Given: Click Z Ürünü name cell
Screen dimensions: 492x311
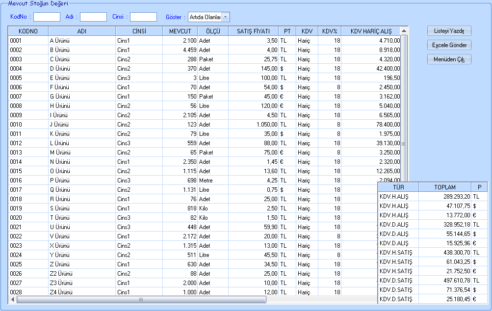Looking at the screenshot, I should pos(60,264).
